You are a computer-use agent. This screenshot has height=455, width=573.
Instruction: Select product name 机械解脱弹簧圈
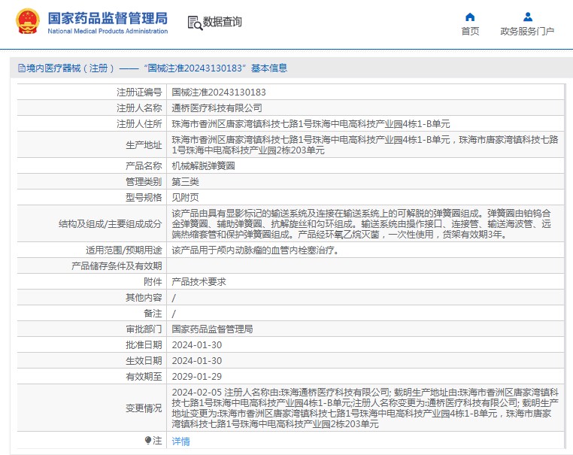coord(203,166)
